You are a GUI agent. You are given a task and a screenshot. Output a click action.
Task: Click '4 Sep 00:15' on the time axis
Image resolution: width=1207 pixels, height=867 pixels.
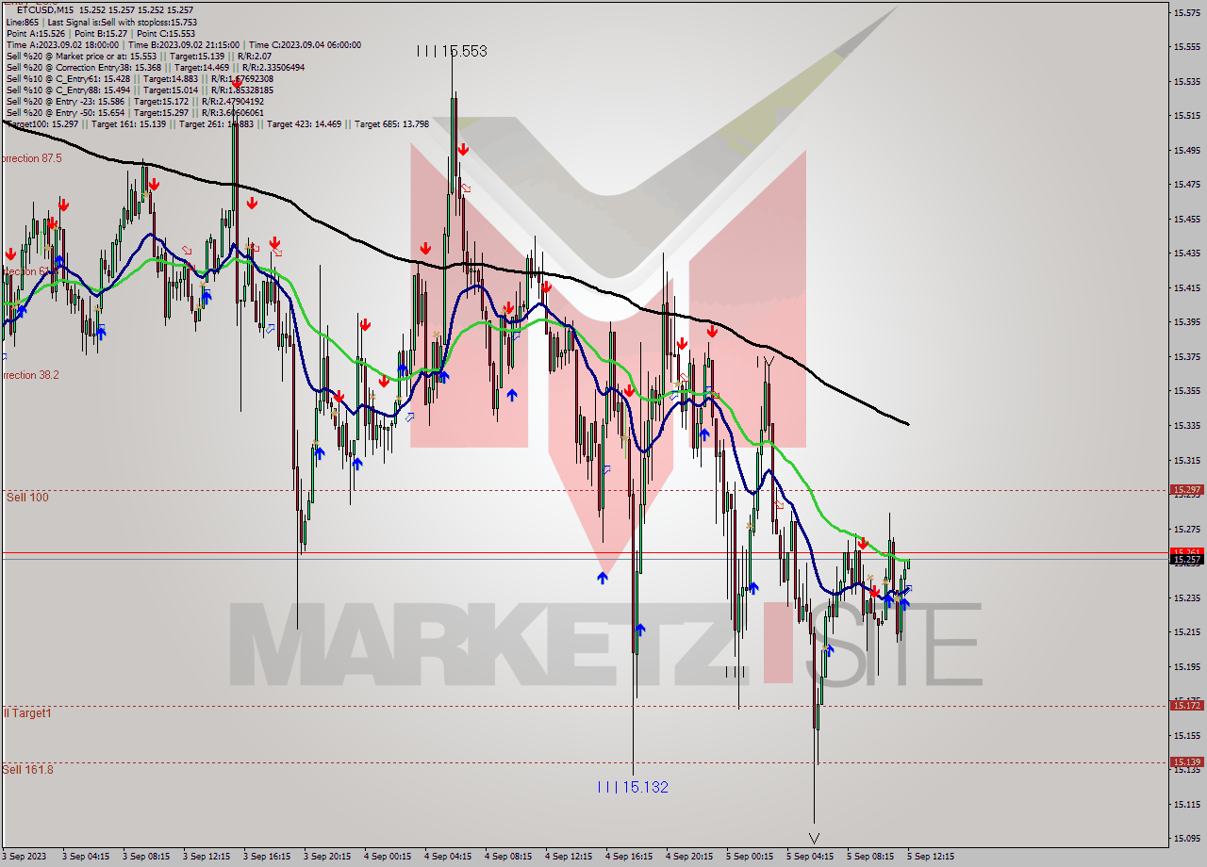(388, 857)
